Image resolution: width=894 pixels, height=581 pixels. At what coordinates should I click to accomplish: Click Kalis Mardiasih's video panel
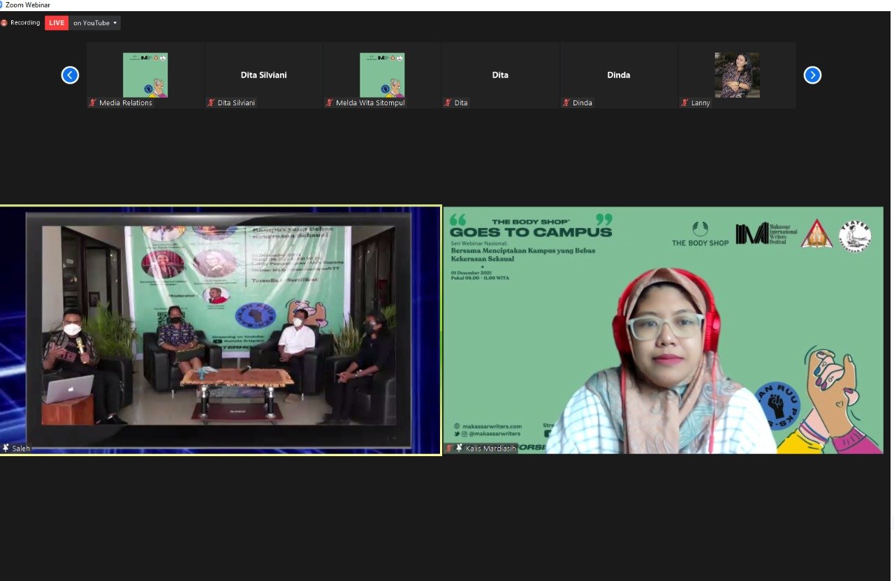click(663, 330)
